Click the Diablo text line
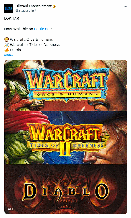Viewport: 131px width, 218px height. click(x=15, y=50)
